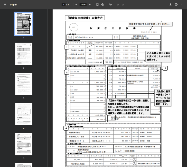Screen dimensions: 187x167
Task: Open page 3 thumbnail
Action: click(24, 84)
